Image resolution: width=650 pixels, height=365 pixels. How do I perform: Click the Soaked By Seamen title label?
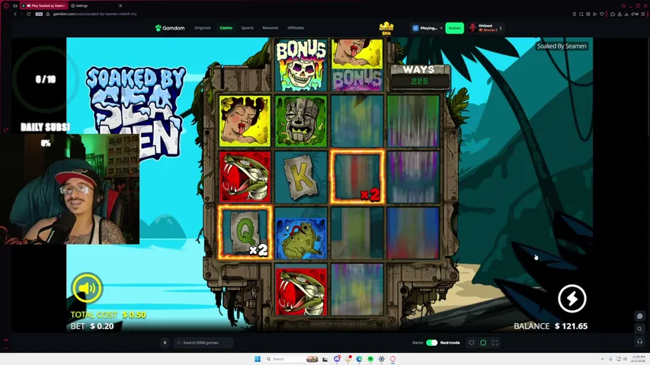point(562,46)
